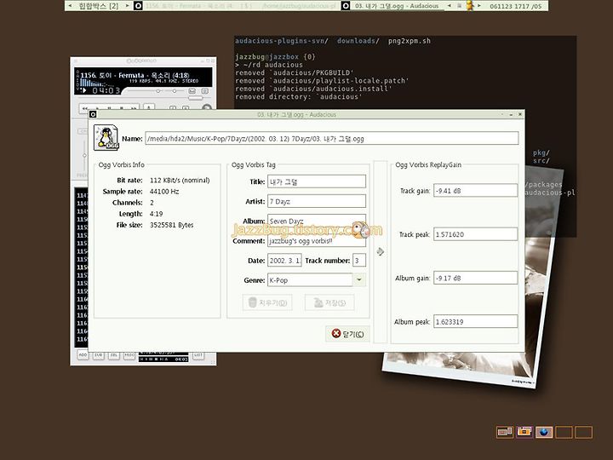Edit the Album tag field
The height and width of the screenshot is (460, 613).
tap(317, 221)
